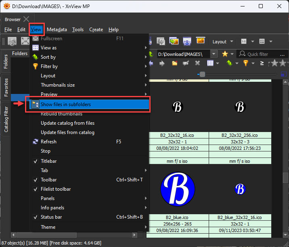The height and width of the screenshot is (247, 289).
Task: Open the dropdown arrow beside the filter funnel
Action: [x=253, y=64]
